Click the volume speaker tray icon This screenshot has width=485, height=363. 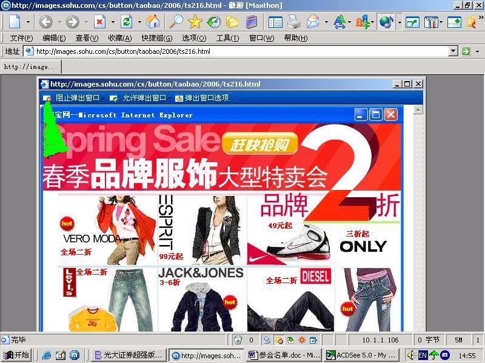(x=410, y=355)
